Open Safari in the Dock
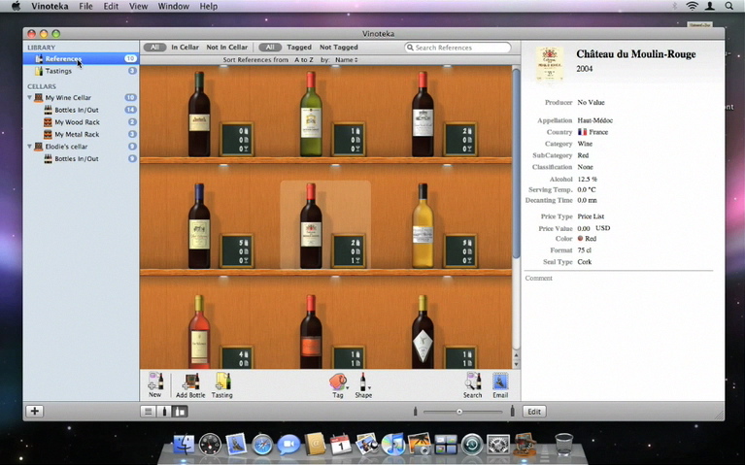The image size is (745, 465). (262, 446)
